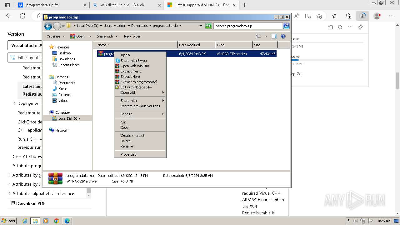Image resolution: width=400 pixels, height=225 pixels.
Task: Choose Share with Skype
Action: [x=140, y=61]
